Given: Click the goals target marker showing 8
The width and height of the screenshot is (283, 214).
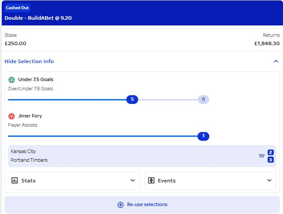Looking at the screenshot, I should [x=203, y=100].
